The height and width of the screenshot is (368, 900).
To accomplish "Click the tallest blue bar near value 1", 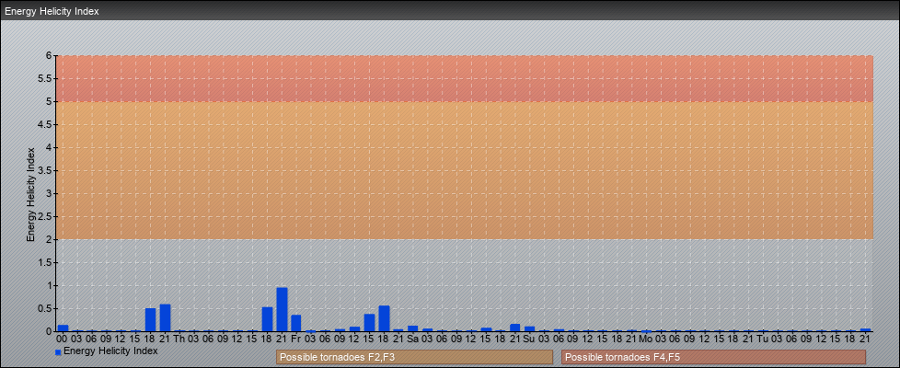I will 282,309.
